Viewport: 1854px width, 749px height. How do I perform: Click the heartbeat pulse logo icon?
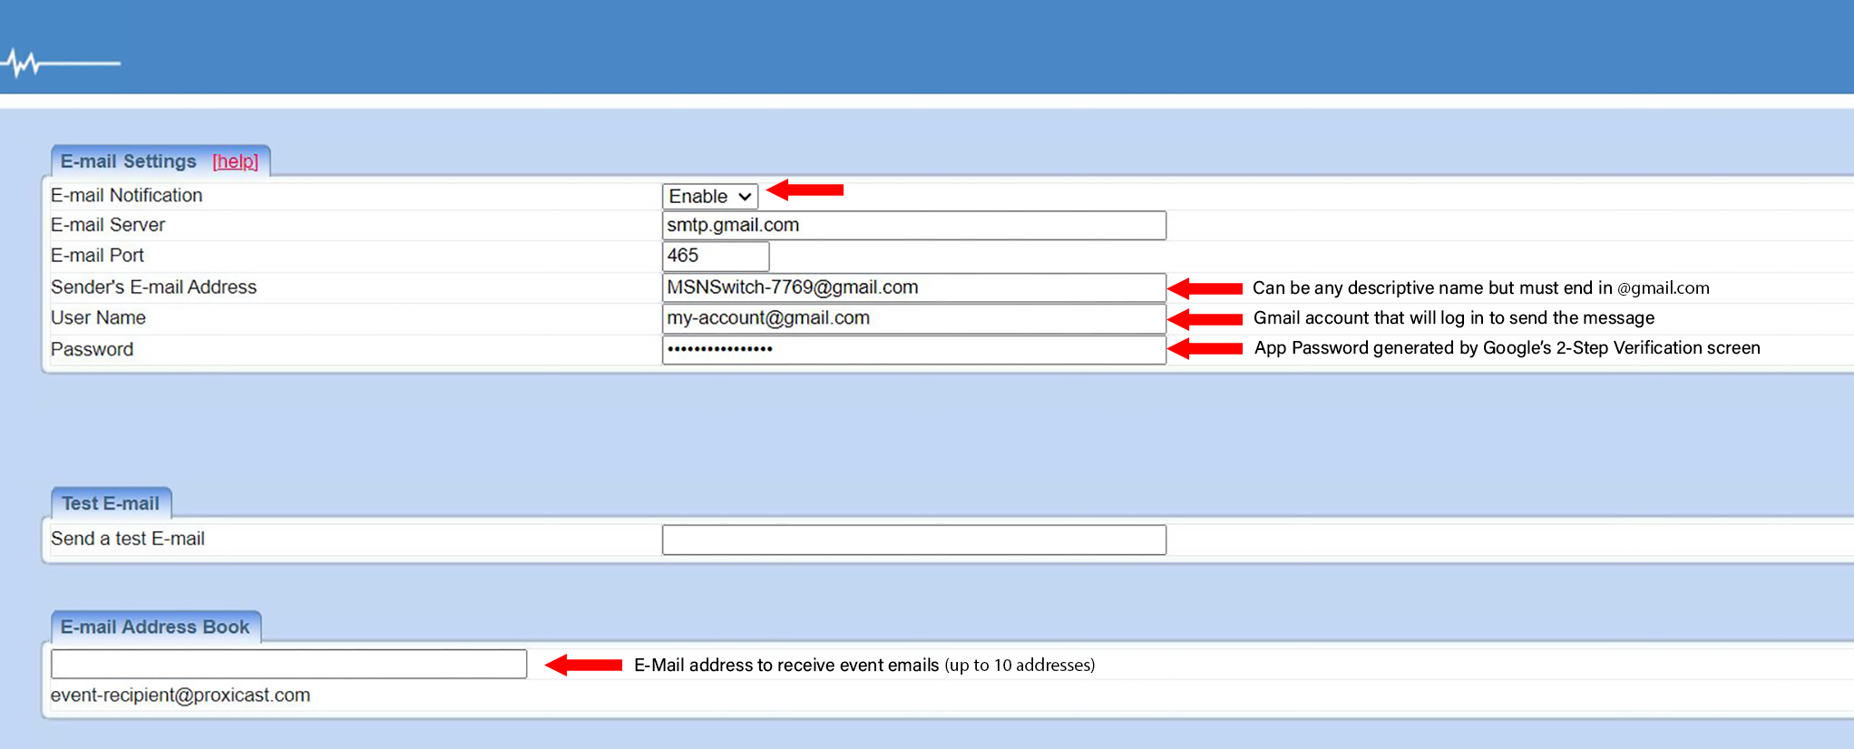tap(60, 63)
